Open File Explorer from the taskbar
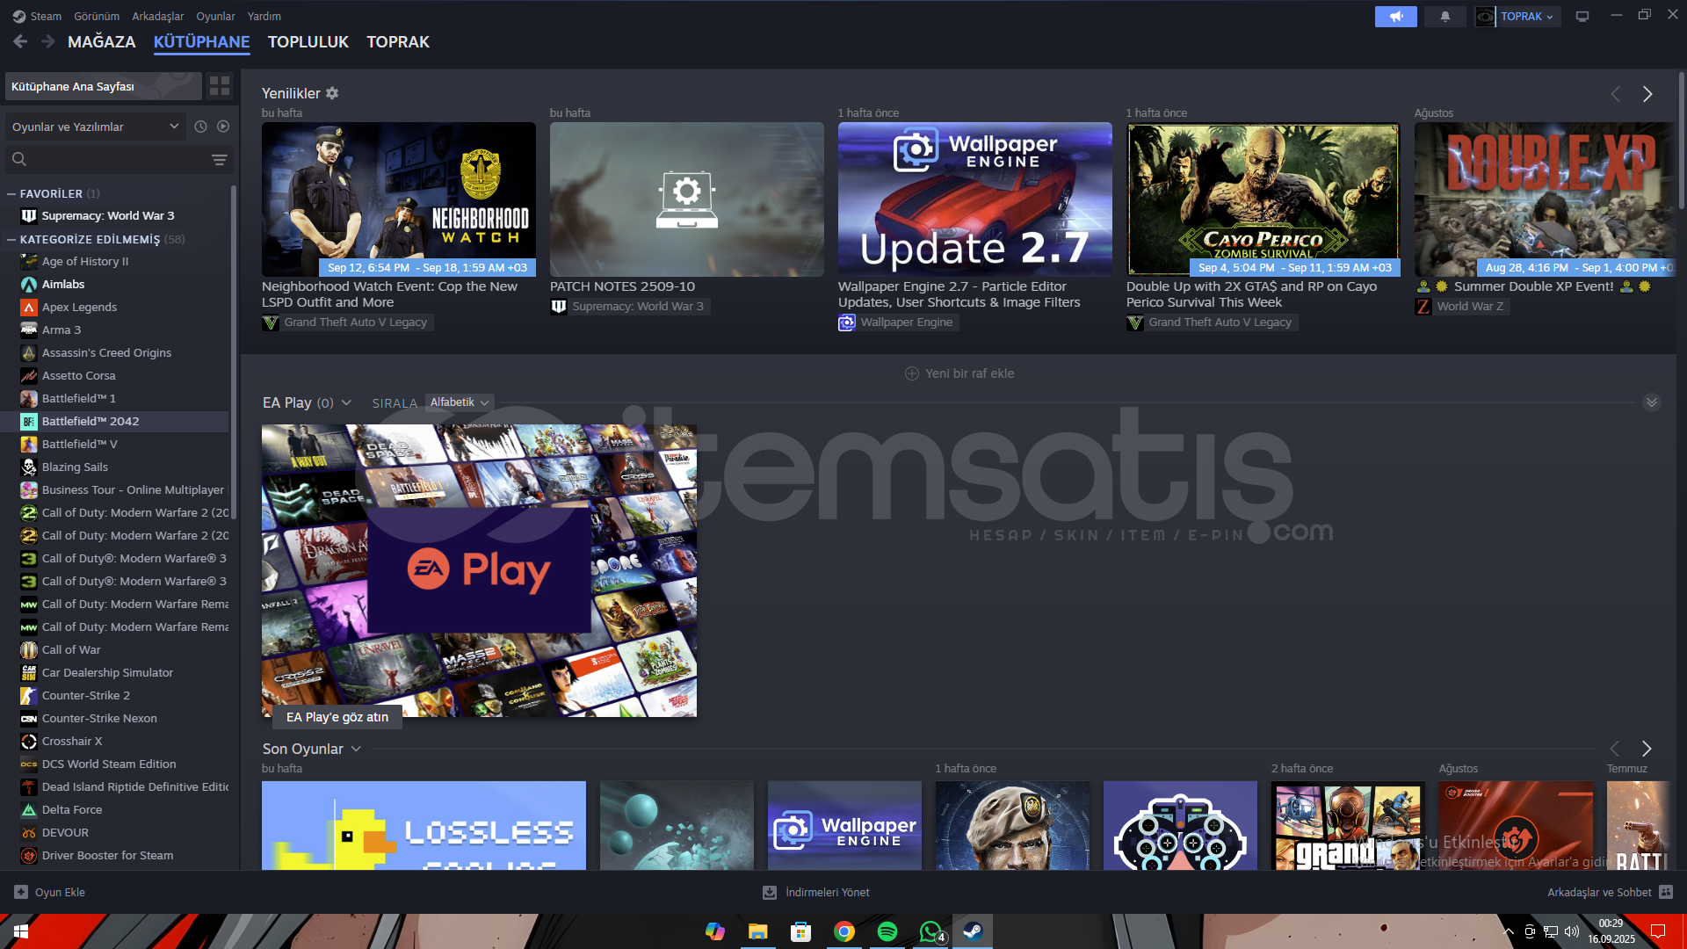This screenshot has width=1687, height=949. click(757, 931)
